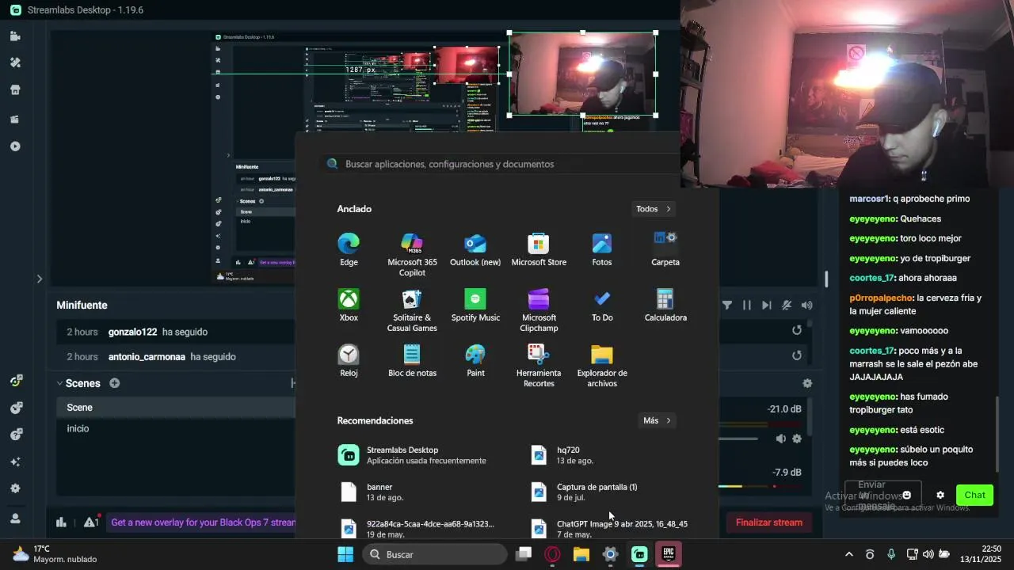Expand Todos to show all apps

(x=654, y=209)
